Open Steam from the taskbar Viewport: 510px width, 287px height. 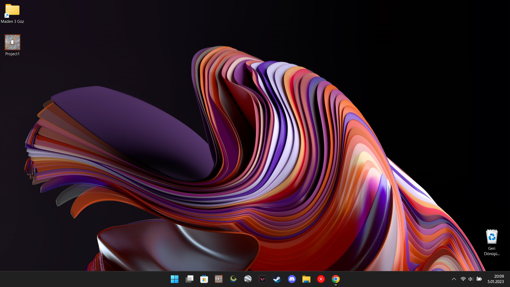tap(277, 279)
